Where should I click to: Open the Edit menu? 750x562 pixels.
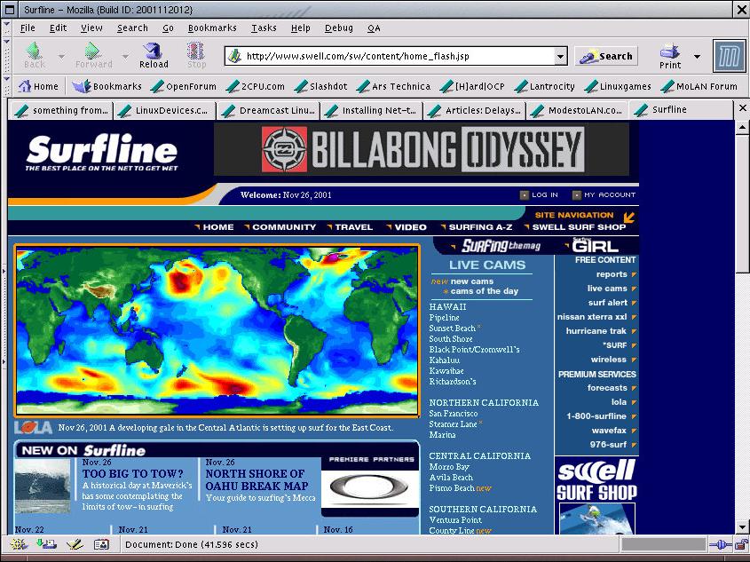pos(58,28)
